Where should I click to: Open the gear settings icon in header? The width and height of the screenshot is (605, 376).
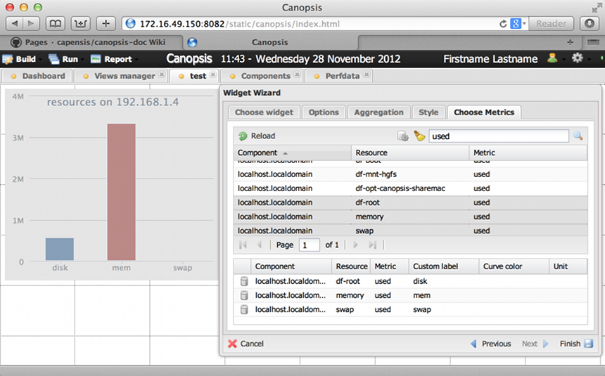tap(578, 58)
